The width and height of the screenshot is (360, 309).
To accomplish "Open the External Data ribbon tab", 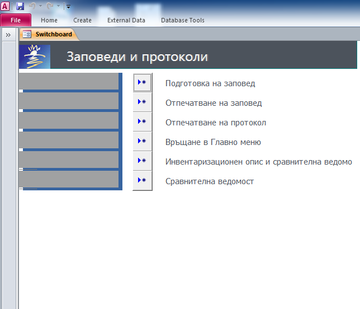I will 126,20.
